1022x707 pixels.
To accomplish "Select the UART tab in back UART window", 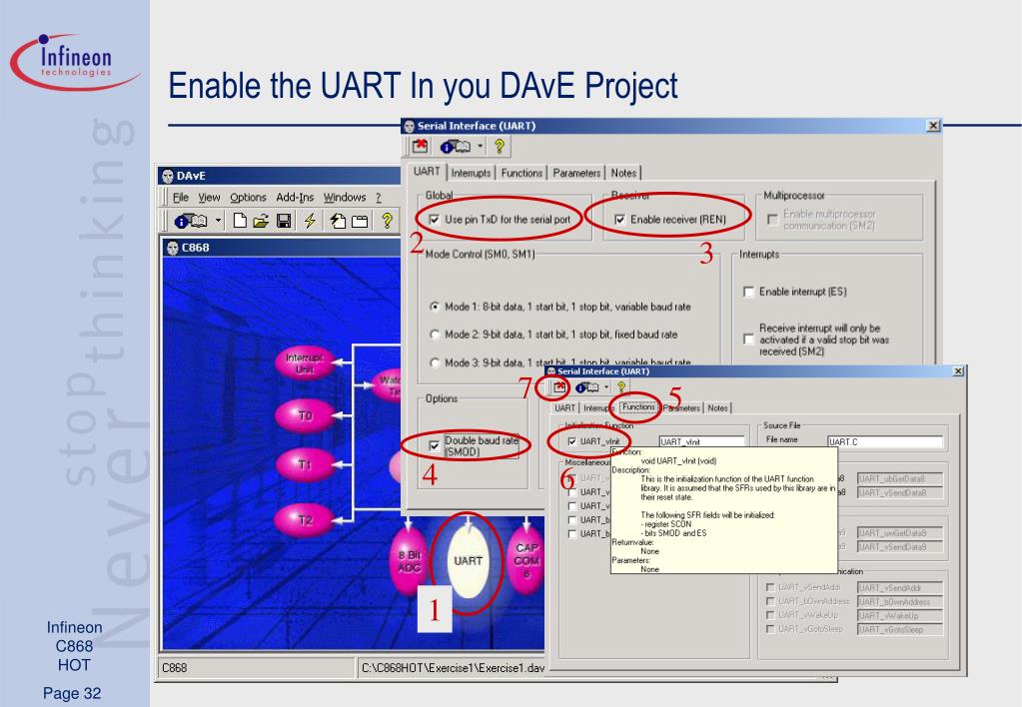I will [x=427, y=172].
